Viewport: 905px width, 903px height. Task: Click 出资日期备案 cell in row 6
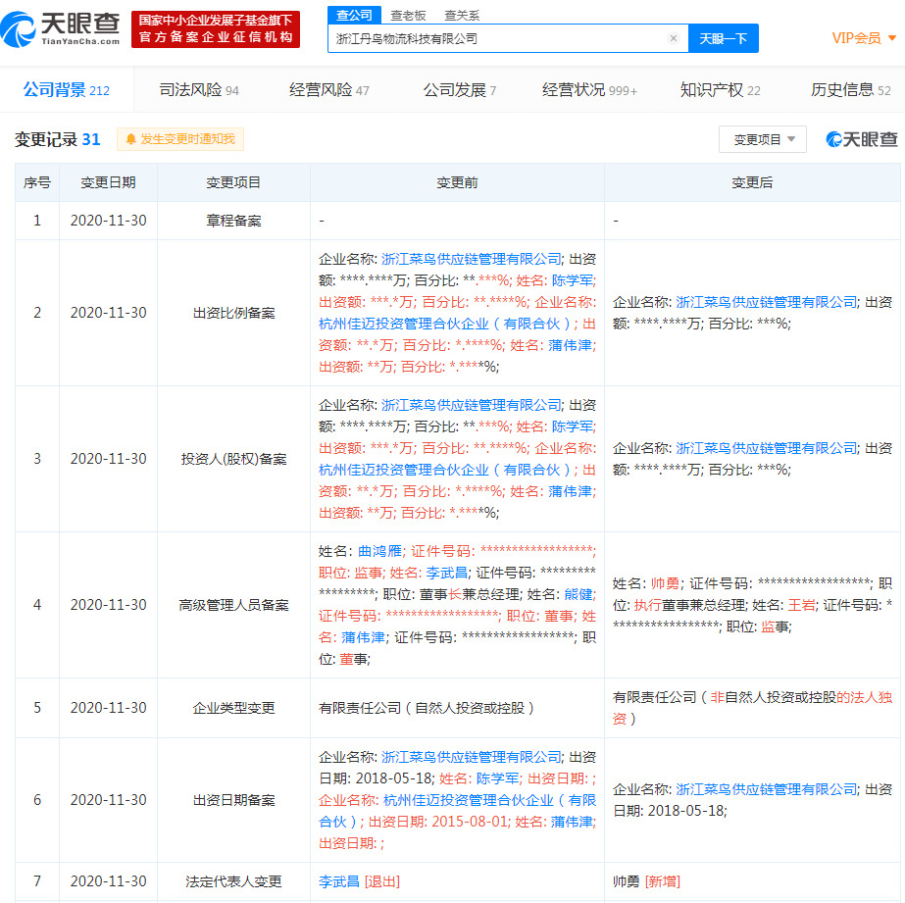(233, 800)
